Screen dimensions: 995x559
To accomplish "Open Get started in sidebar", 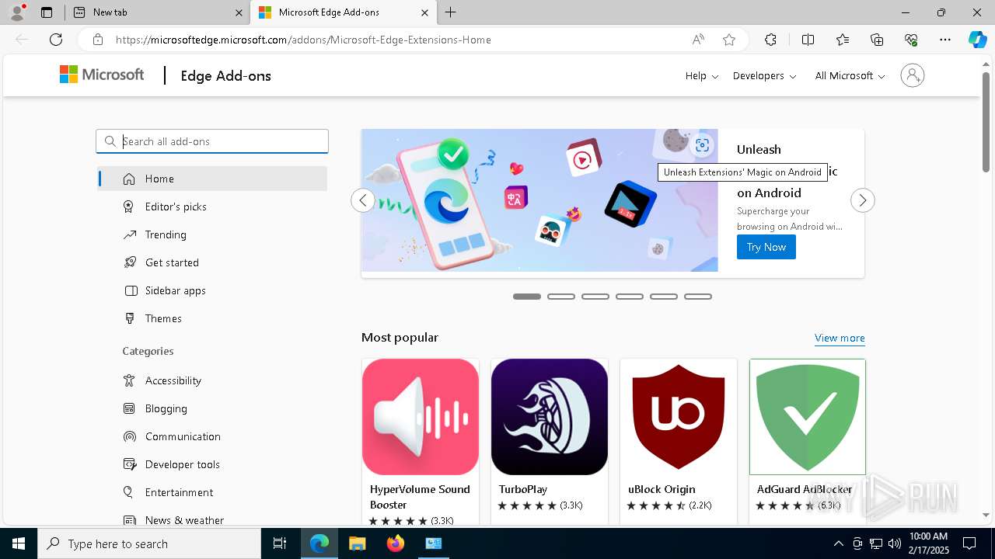I will (212, 262).
